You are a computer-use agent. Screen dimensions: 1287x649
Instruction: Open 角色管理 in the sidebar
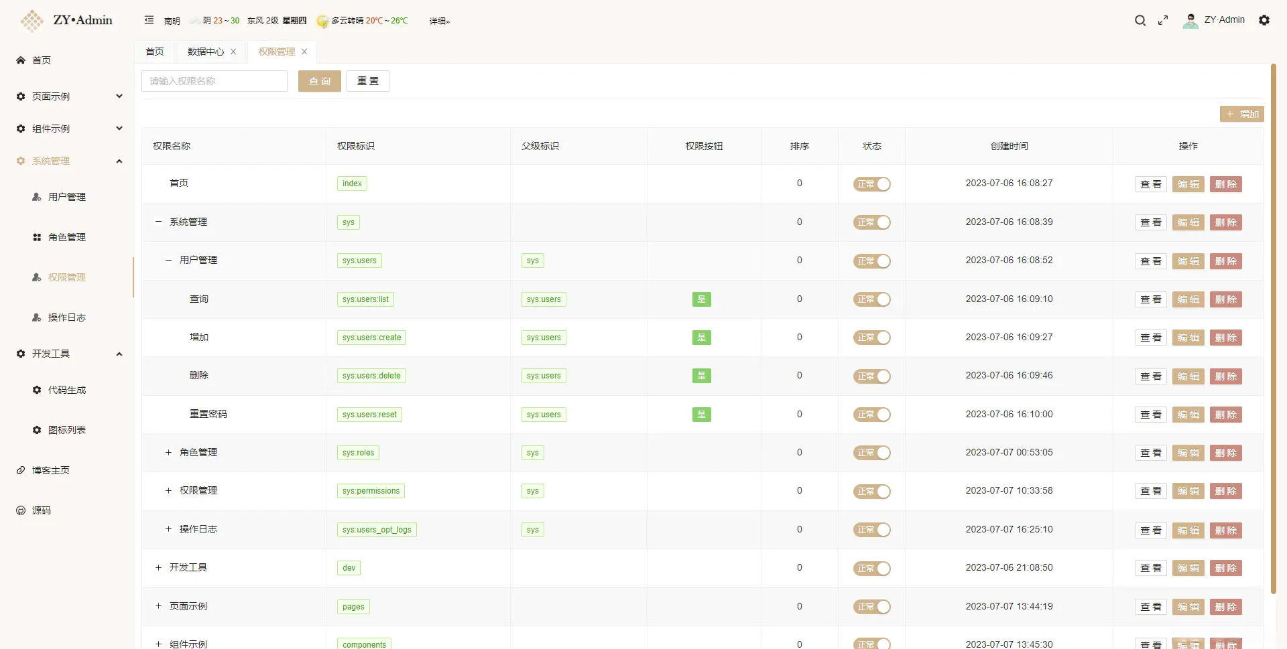tap(67, 237)
